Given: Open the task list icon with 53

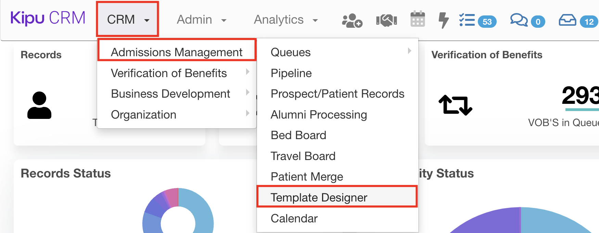Looking at the screenshot, I should [x=467, y=20].
